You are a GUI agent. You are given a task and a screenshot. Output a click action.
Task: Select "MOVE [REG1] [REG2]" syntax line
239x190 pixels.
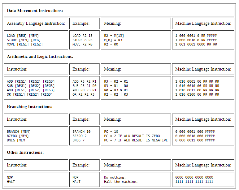coord(25,44)
